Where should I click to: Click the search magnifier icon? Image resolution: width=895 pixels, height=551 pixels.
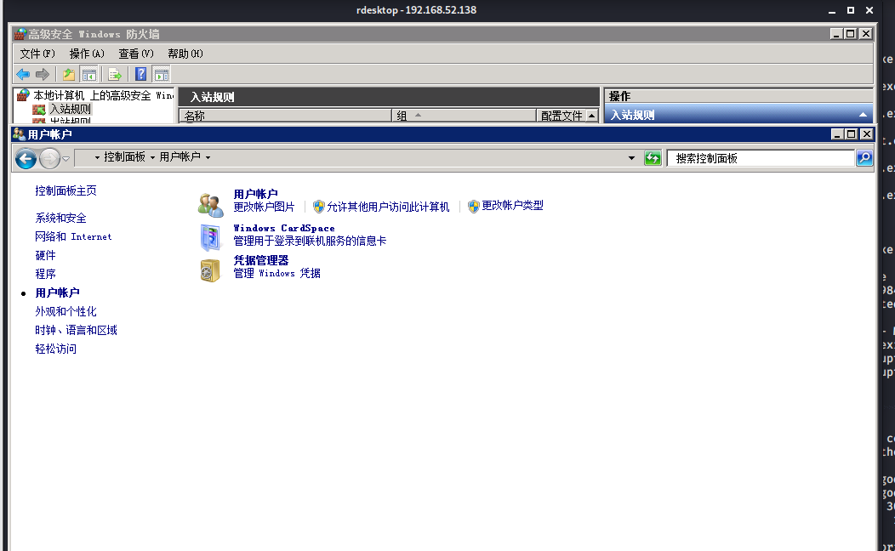[864, 158]
